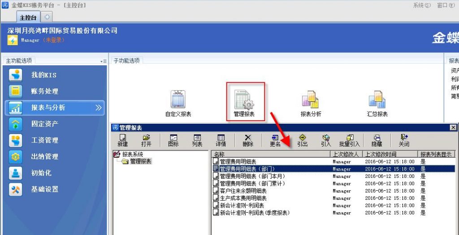Click 关闭 toolbar button

(x=404, y=140)
